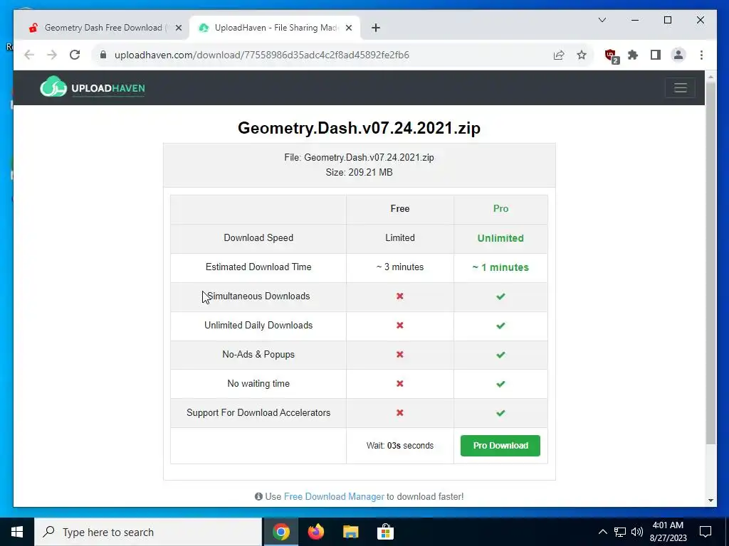Open the volume control icon
This screenshot has width=729, height=546.
coord(637,532)
